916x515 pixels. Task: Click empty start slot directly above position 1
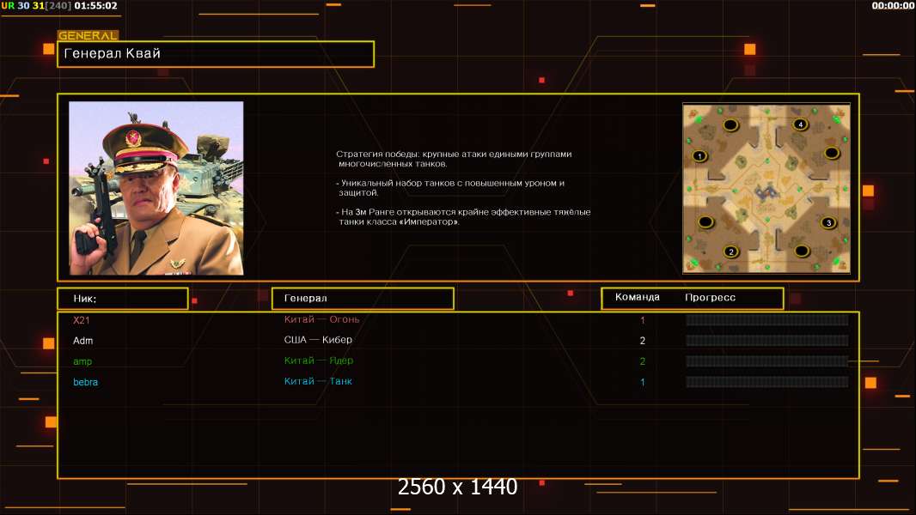730,125
